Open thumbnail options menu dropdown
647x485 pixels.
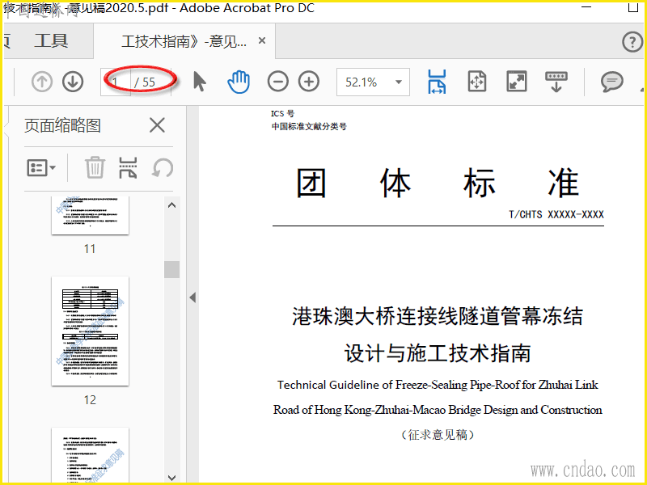41,168
